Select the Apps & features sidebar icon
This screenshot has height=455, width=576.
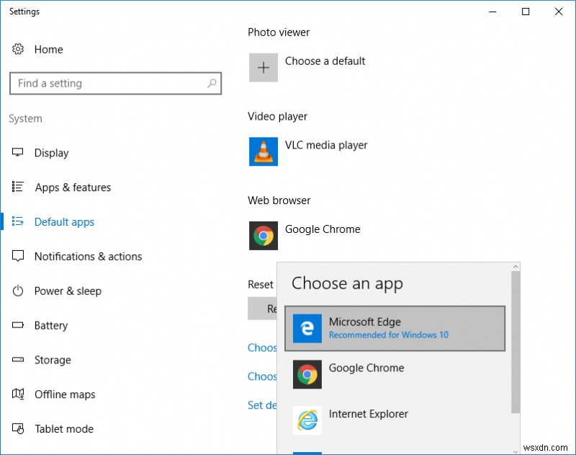(x=17, y=187)
